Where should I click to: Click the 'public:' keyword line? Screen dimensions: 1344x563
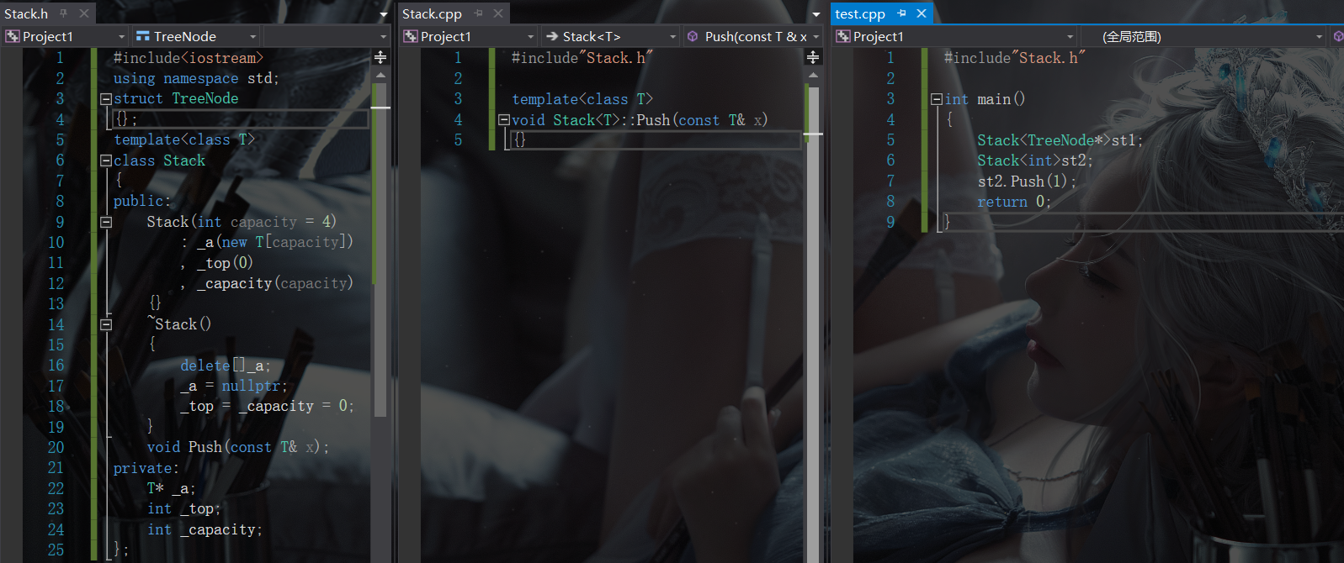[x=142, y=201]
